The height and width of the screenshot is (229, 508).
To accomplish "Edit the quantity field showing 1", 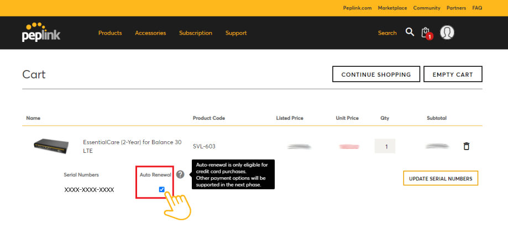I will pos(385,146).
